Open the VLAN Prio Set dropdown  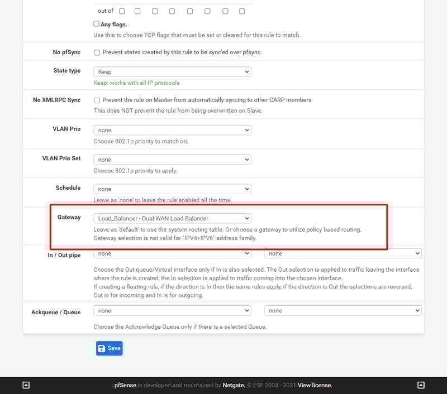(172, 160)
